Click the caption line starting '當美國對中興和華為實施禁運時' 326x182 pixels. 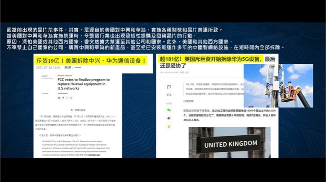(x=102, y=35)
